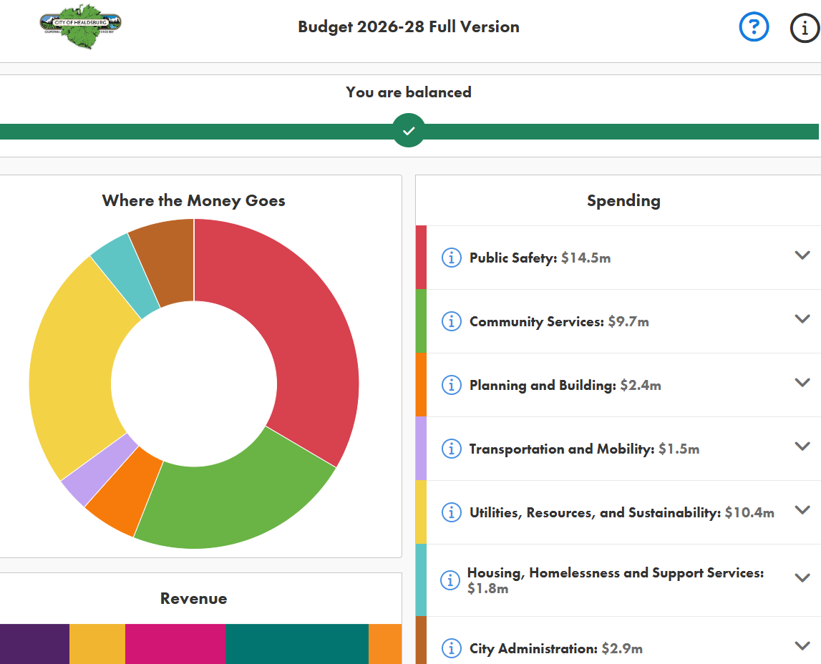Screen dimensions: 821x664
Task: Click the teal segment in Revenue bar
Action: pos(296,643)
